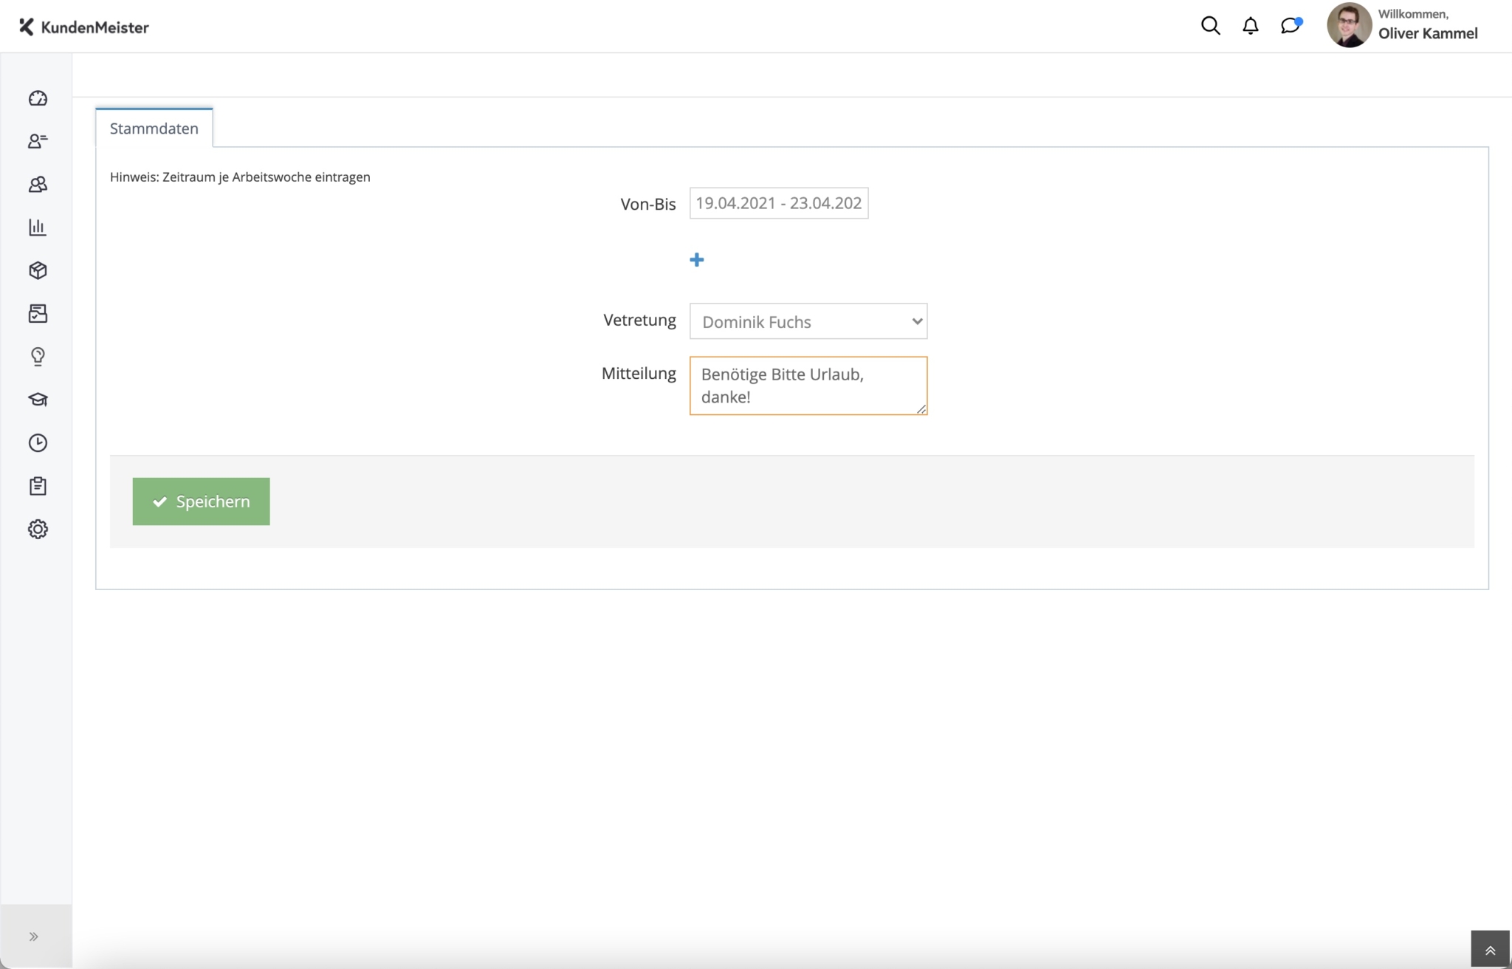Expand the sidebar with double chevron
This screenshot has width=1512, height=969.
[x=34, y=937]
